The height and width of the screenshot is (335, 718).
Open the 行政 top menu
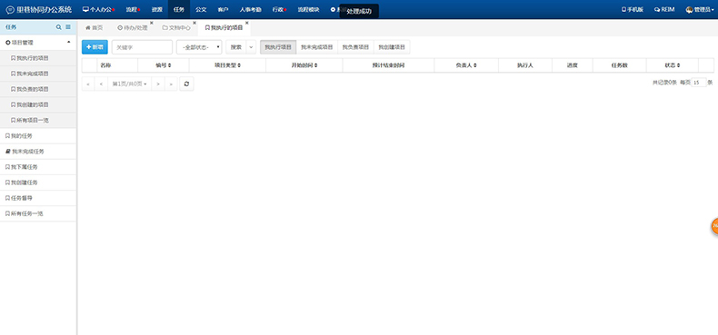279,10
